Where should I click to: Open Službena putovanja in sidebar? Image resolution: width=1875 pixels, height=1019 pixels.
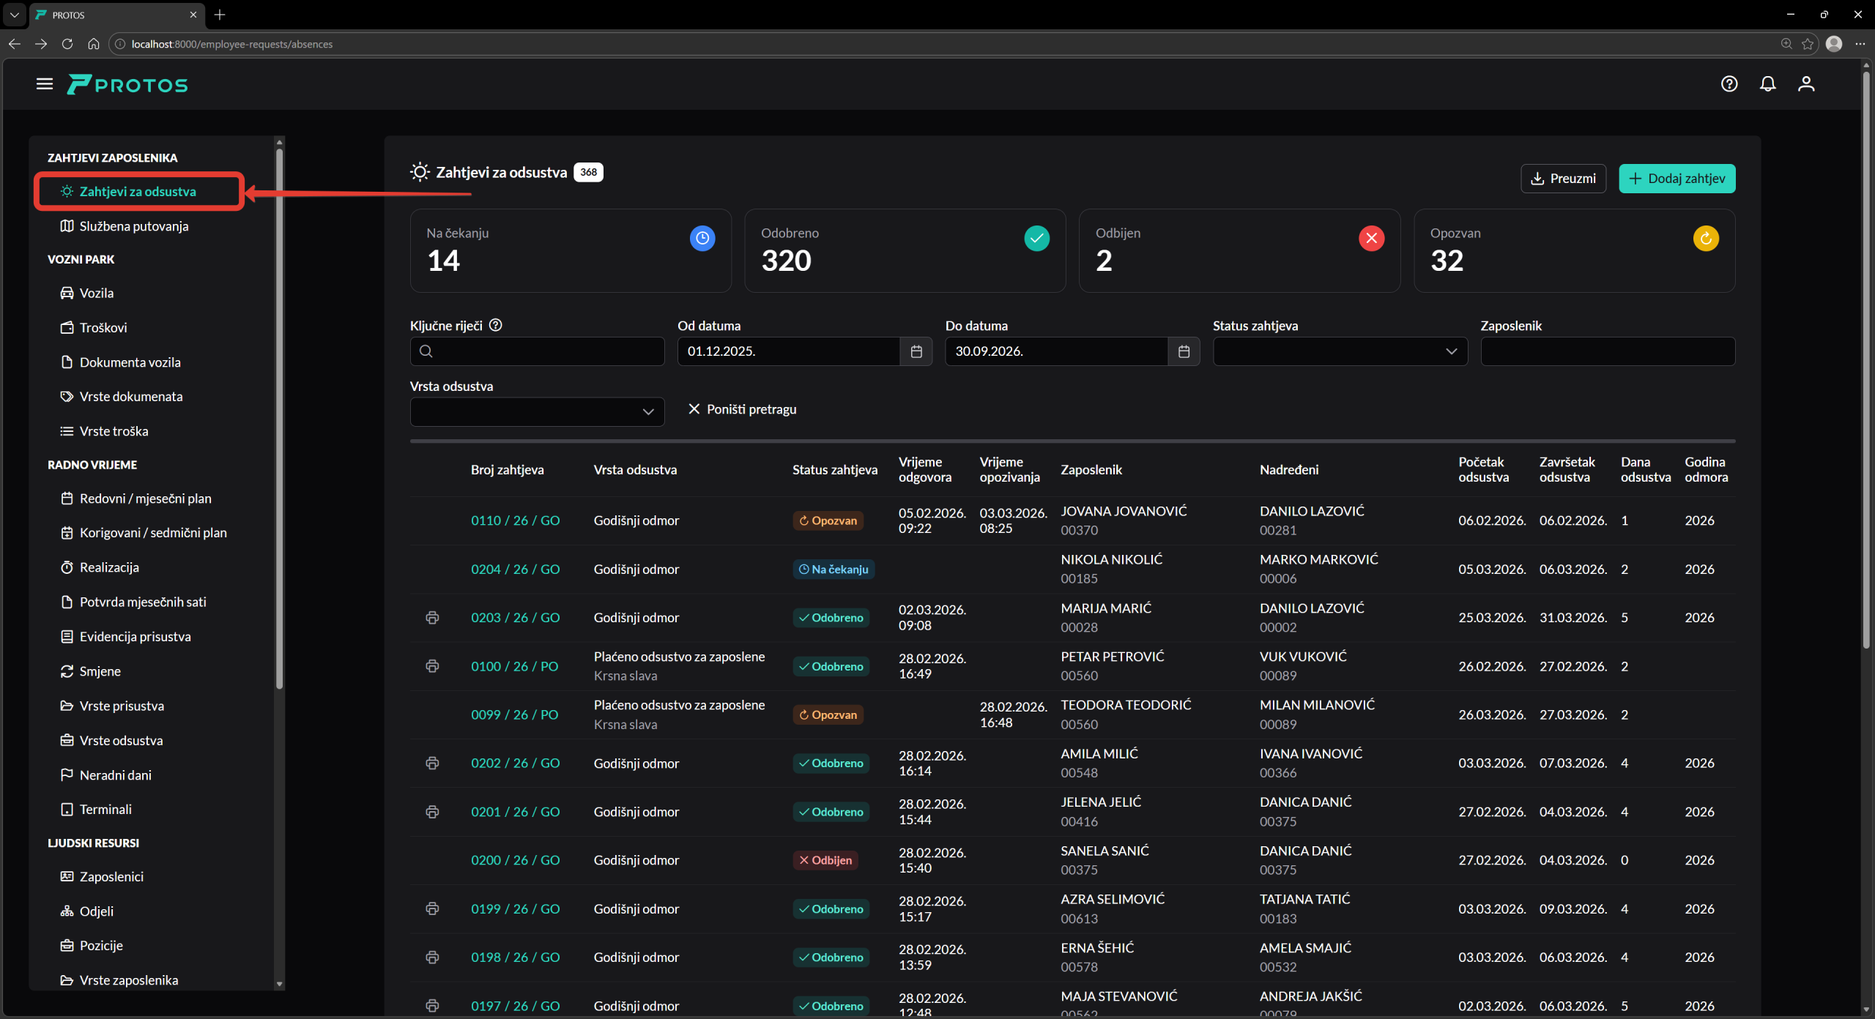coord(134,226)
